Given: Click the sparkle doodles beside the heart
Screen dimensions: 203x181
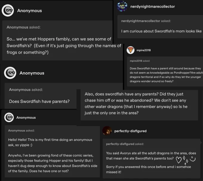Looking at the screenshot, I should coord(185,160).
